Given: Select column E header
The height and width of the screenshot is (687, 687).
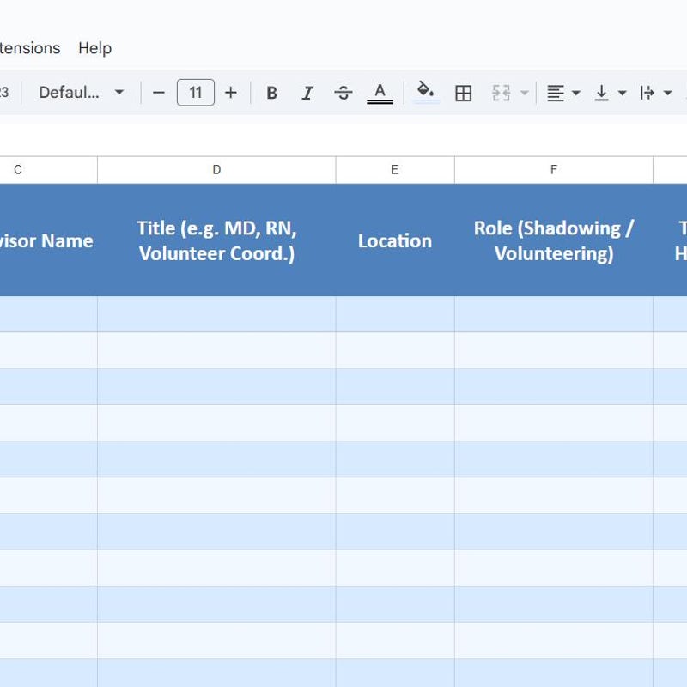Looking at the screenshot, I should coord(395,170).
